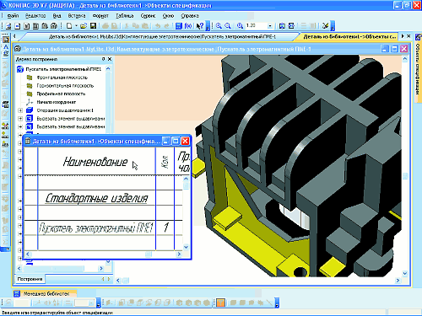Click the specification window vertical scrollbar down arrow

pyautogui.click(x=186, y=247)
